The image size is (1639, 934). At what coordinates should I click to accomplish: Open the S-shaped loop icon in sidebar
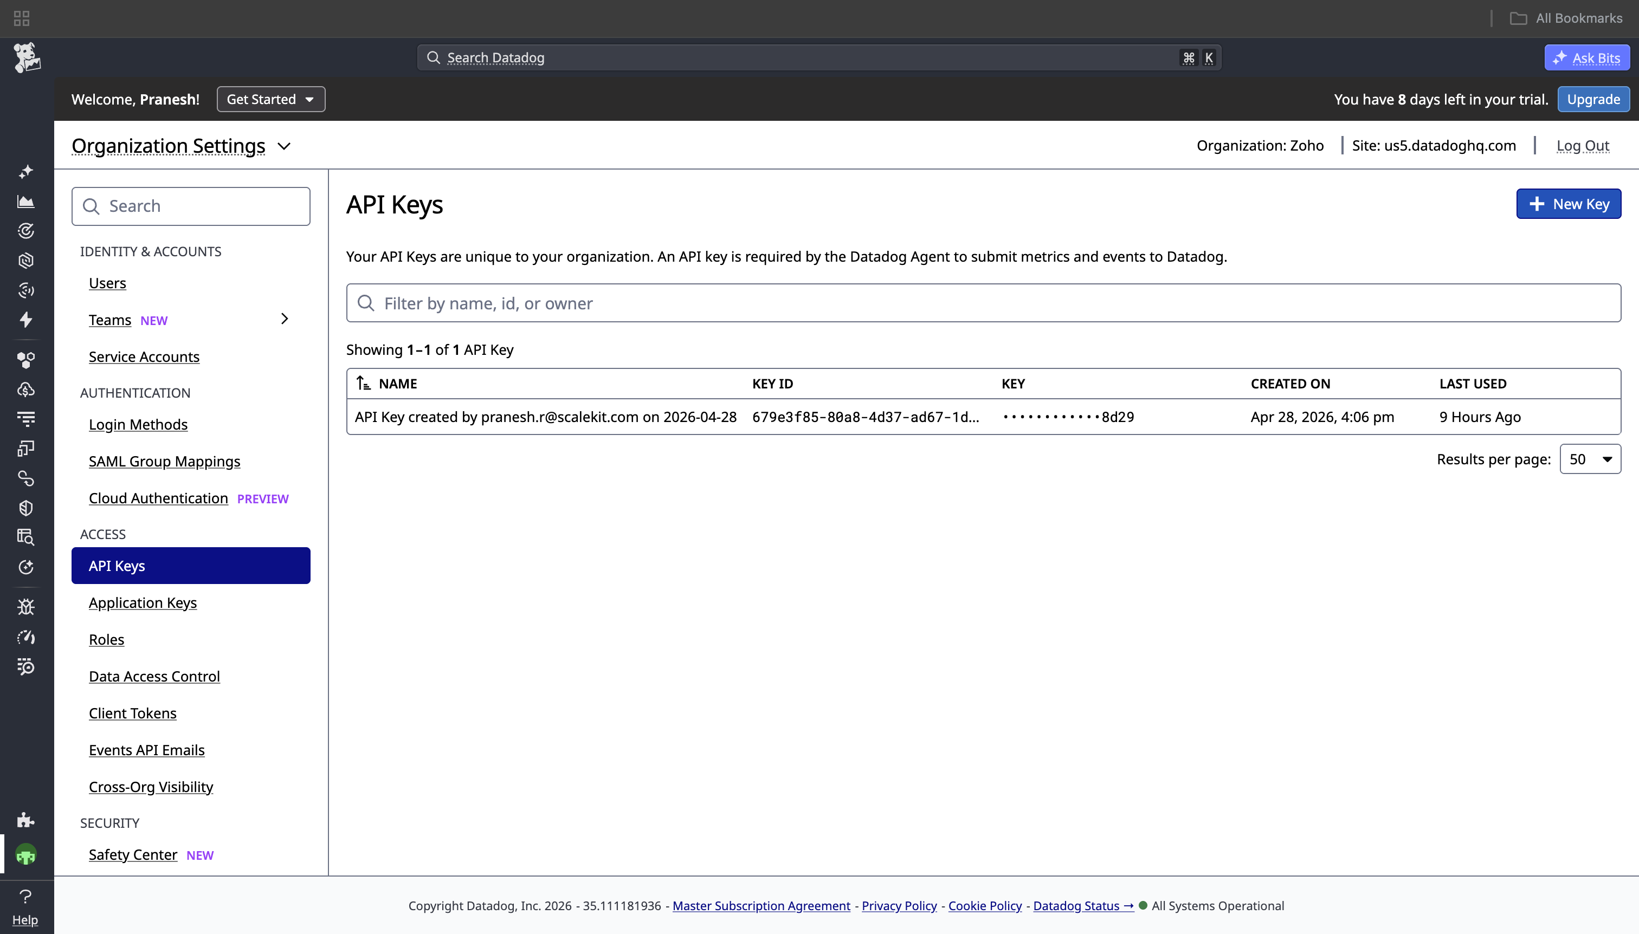tap(25, 478)
